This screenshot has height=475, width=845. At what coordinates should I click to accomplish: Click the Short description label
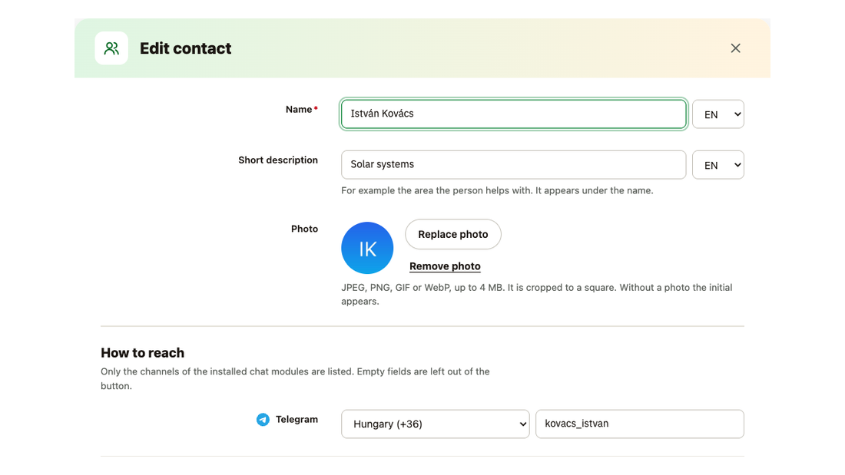click(278, 160)
